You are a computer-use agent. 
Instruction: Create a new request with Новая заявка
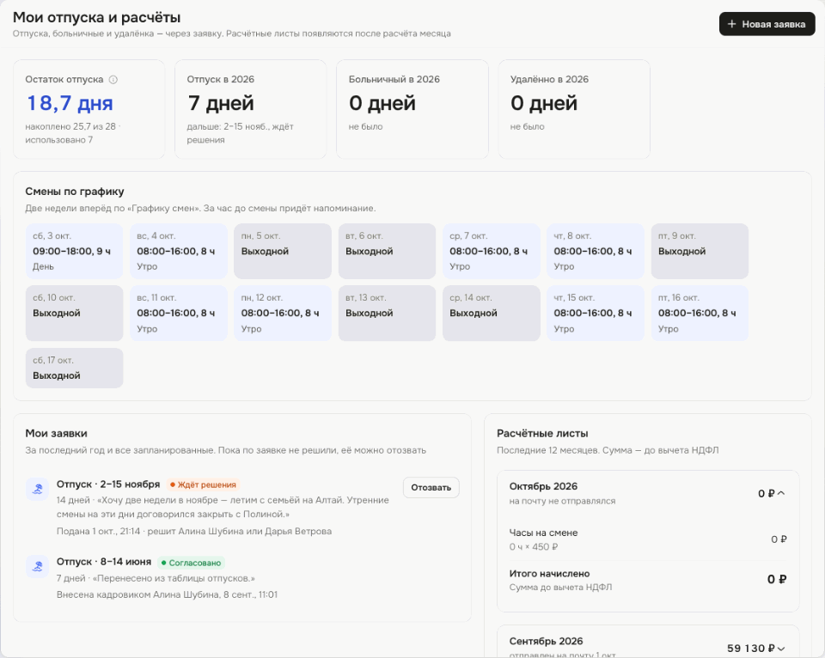[x=767, y=24]
